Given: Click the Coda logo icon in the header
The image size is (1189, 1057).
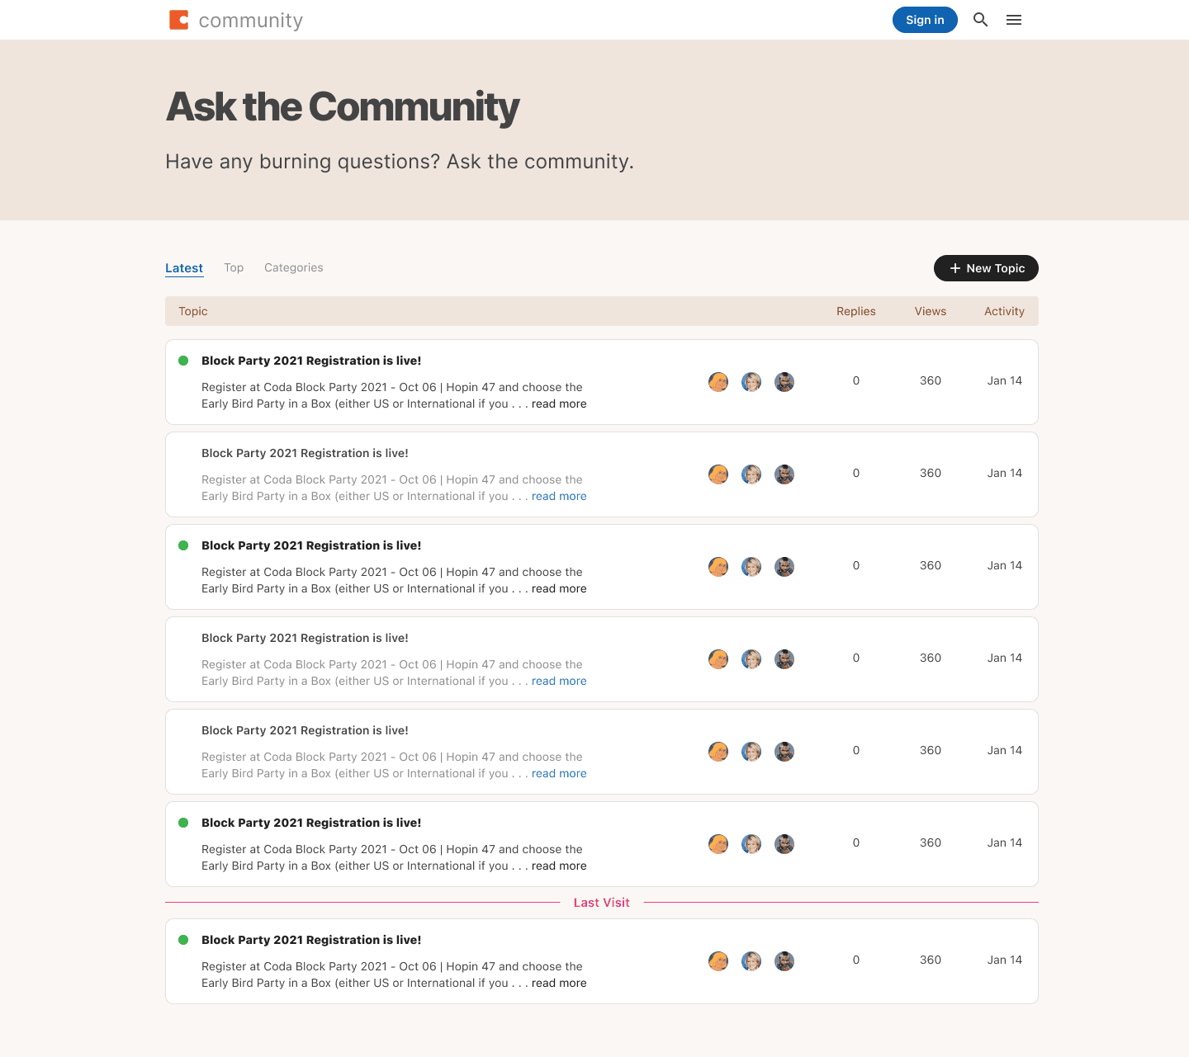Looking at the screenshot, I should click(x=179, y=20).
